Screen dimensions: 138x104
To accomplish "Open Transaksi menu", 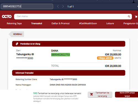I will click(37, 23).
